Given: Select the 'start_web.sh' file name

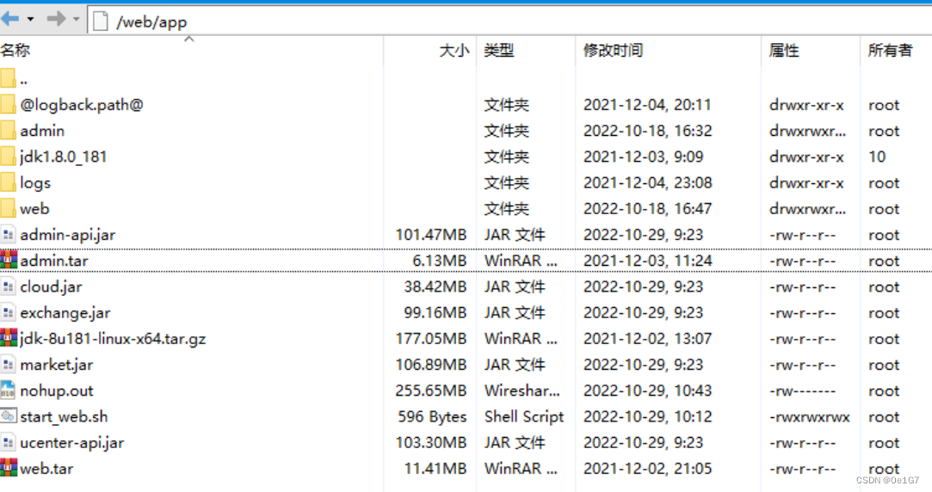Looking at the screenshot, I should coord(65,417).
